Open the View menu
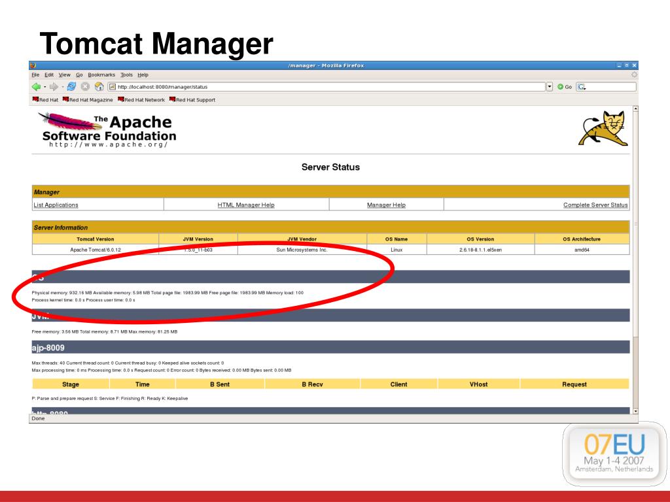Screen dimensions: 670x502 65,75
